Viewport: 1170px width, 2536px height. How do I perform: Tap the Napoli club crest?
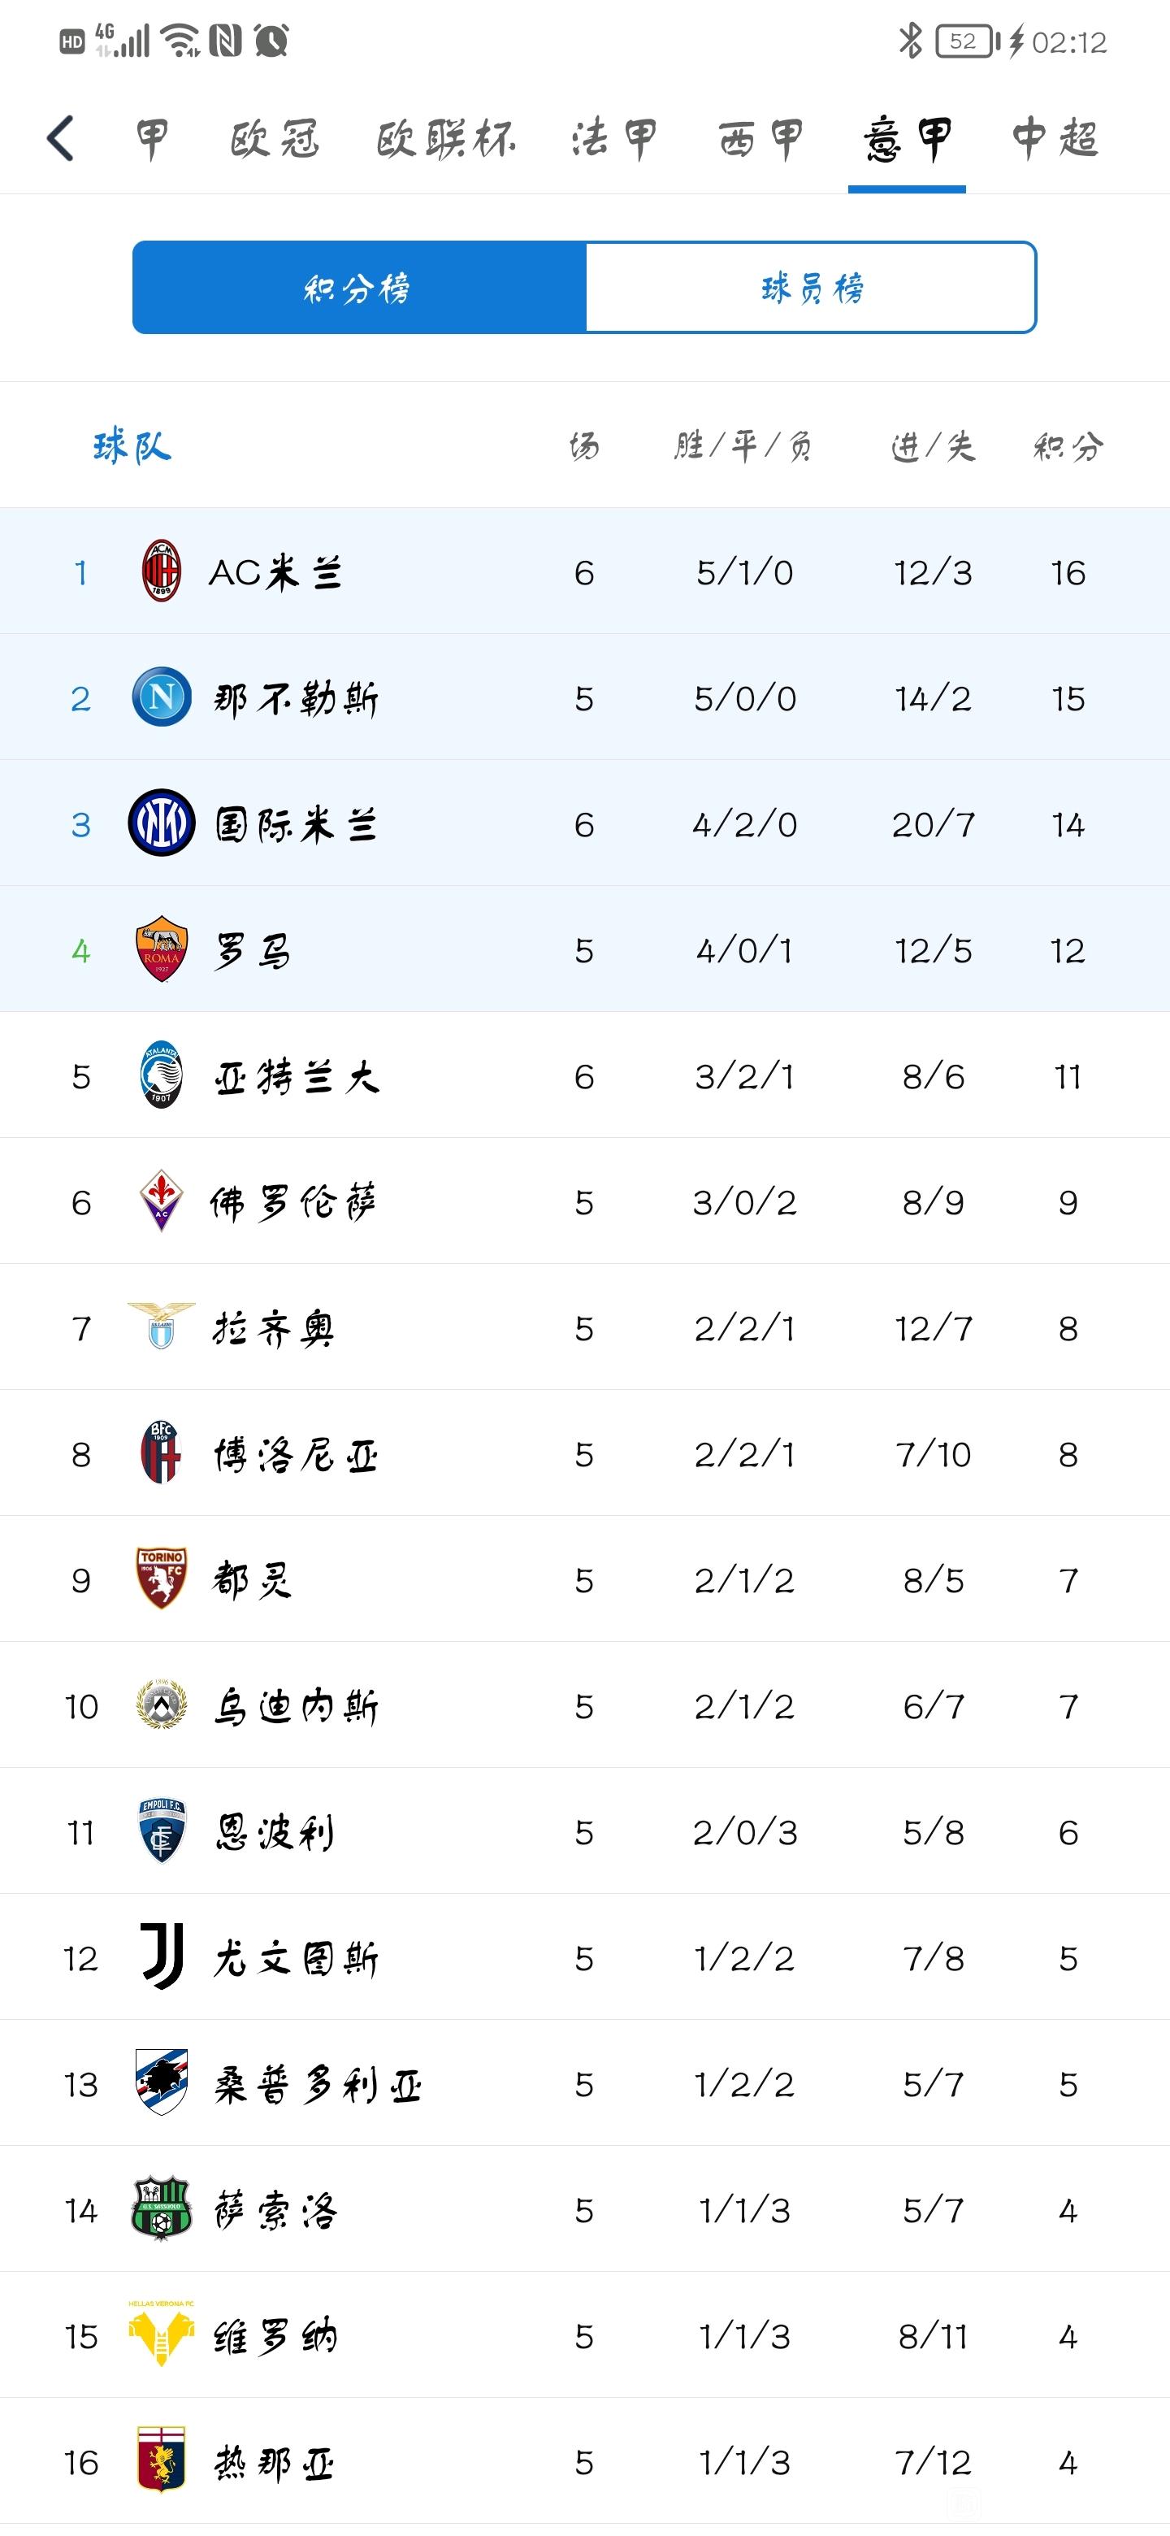coord(162,697)
